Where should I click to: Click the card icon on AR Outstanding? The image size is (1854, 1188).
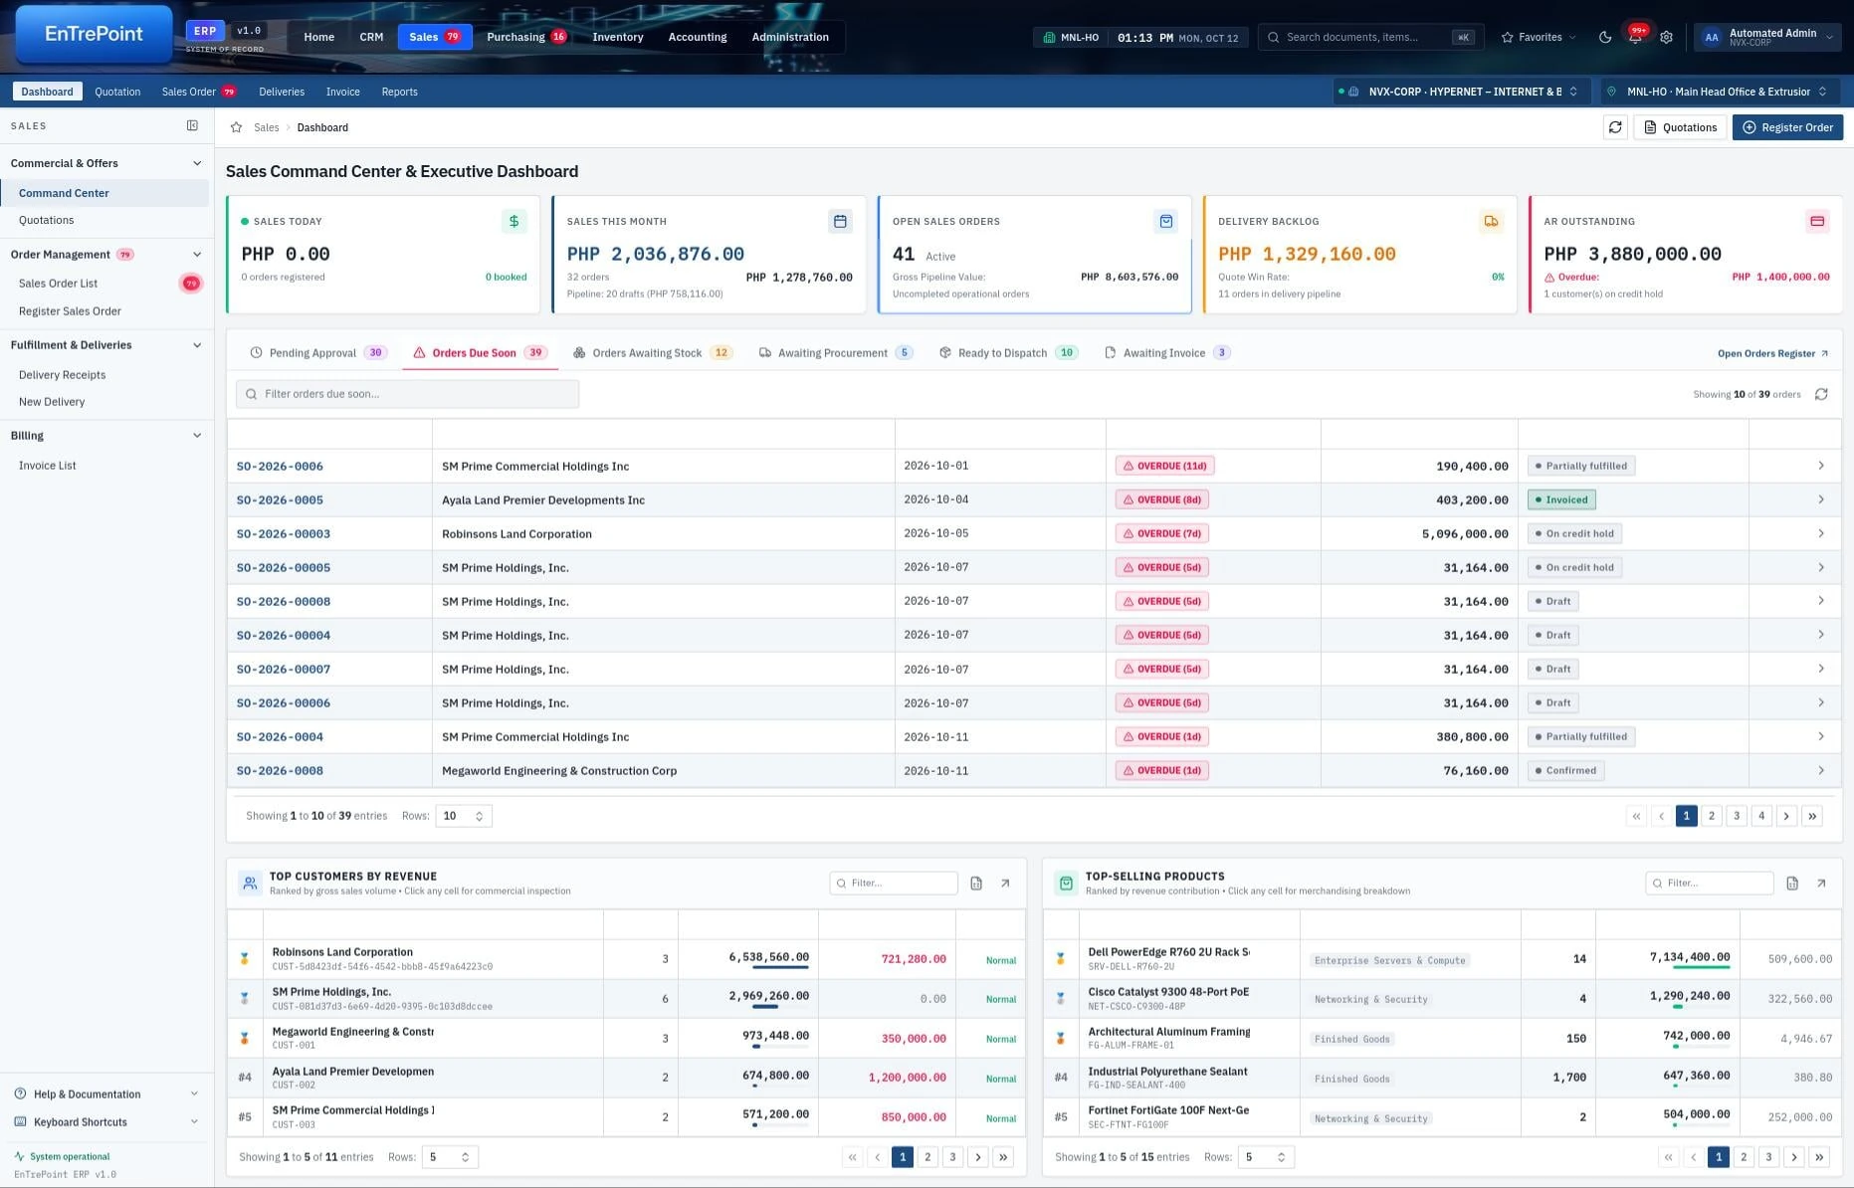click(1817, 221)
